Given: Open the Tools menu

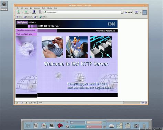Looking at the screenshot, I should click(x=44, y=8).
